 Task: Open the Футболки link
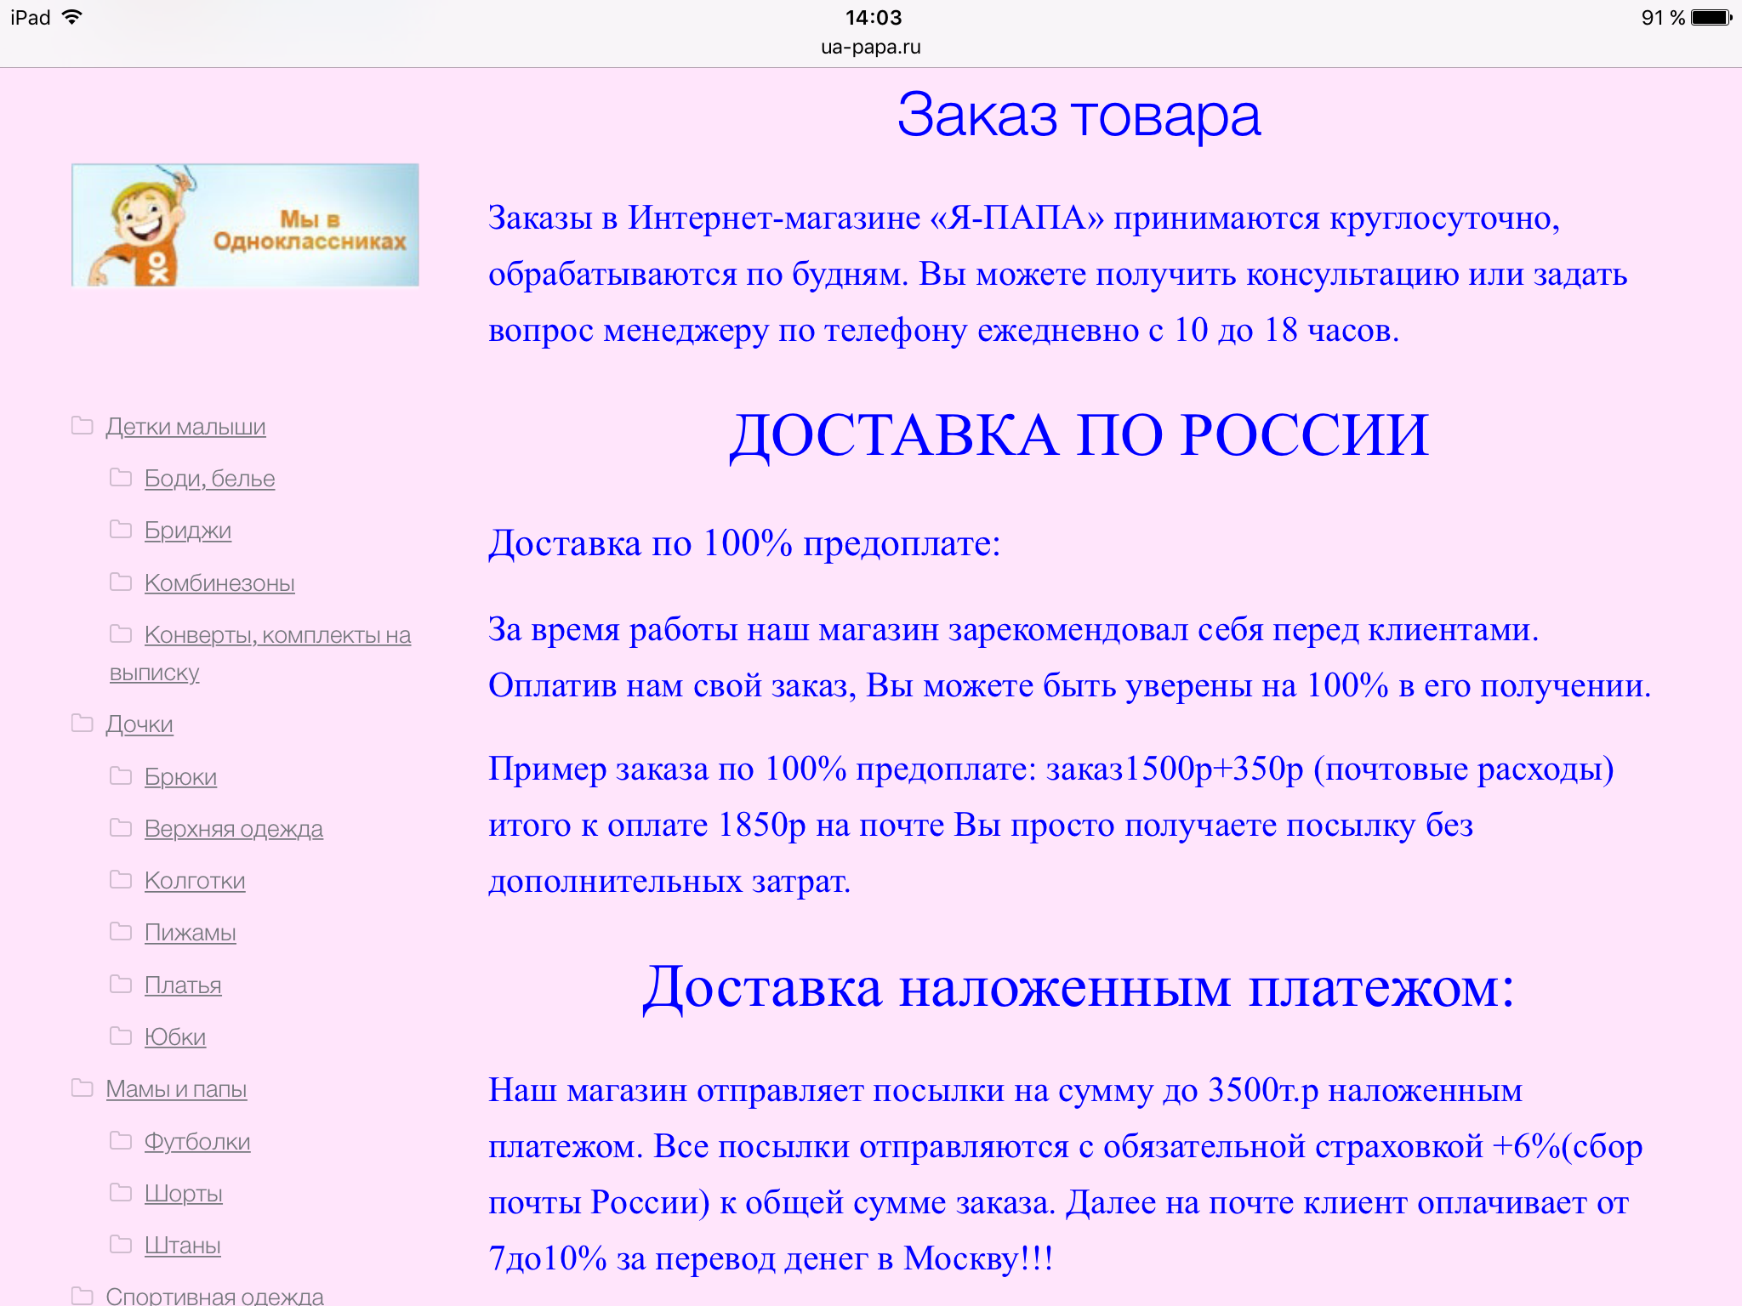click(x=197, y=1142)
